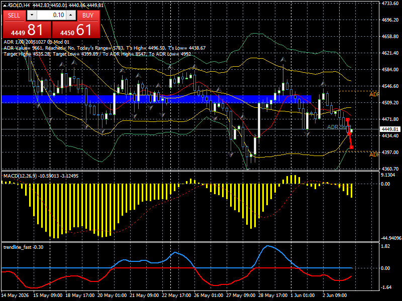
Task: Click the buy price 4450 61
Action: point(76,30)
